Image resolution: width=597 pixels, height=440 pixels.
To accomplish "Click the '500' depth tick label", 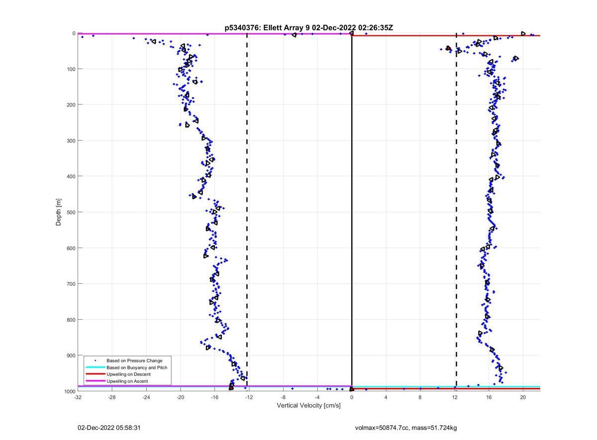I will (70, 212).
